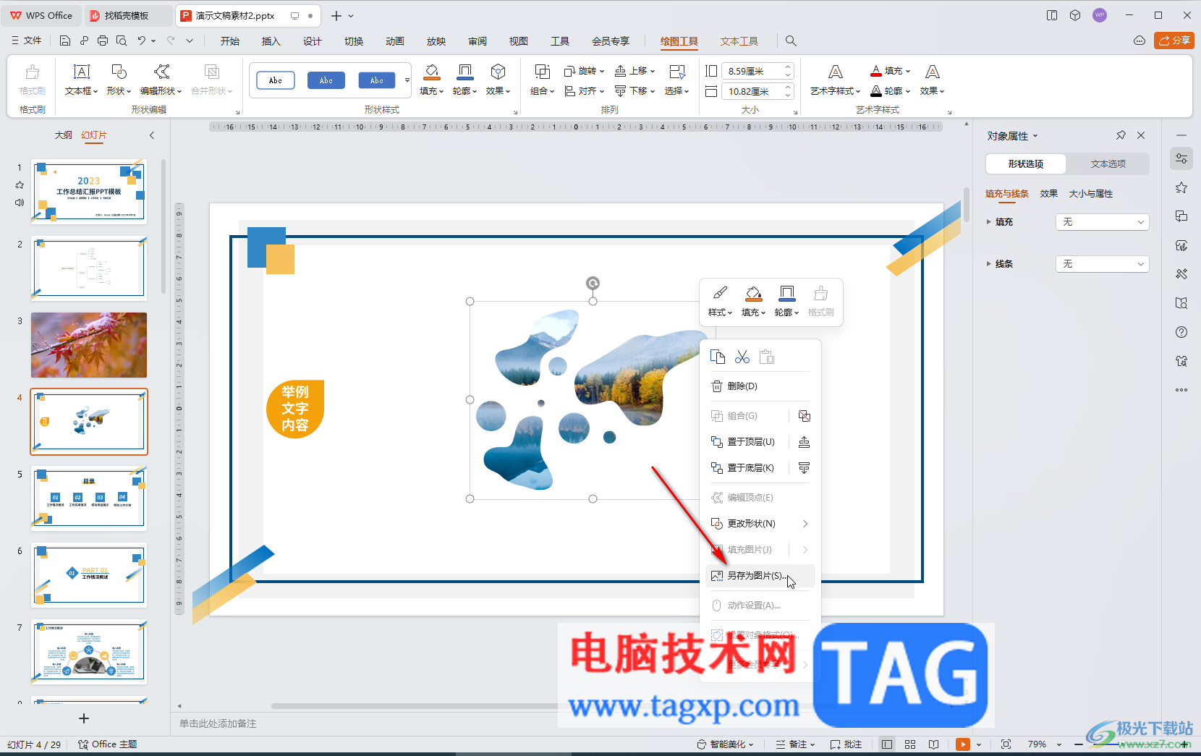
Task: Open the fill type dropdown showing 无
Action: point(1103,222)
